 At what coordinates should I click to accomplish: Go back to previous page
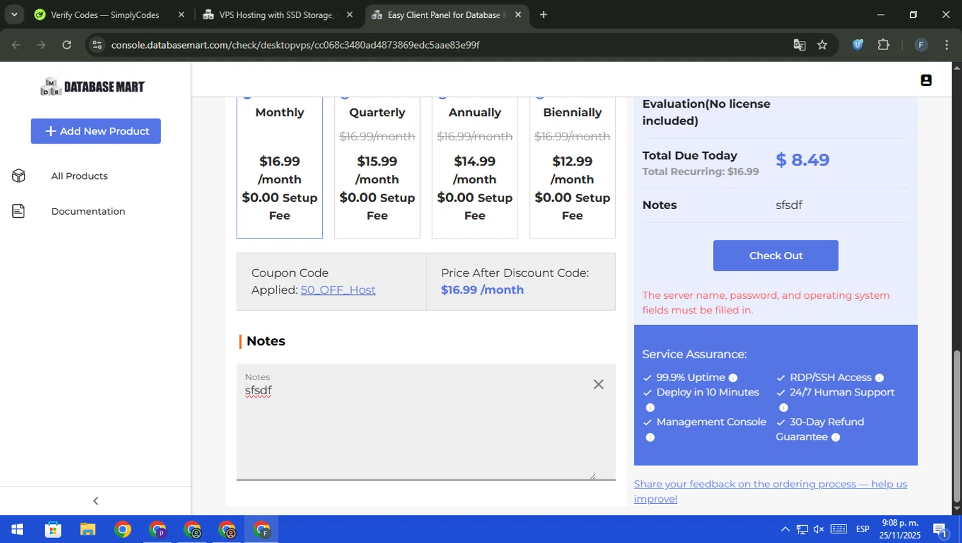(16, 45)
